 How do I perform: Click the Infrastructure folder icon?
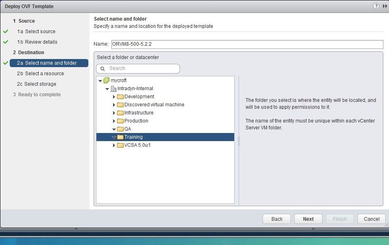120,113
